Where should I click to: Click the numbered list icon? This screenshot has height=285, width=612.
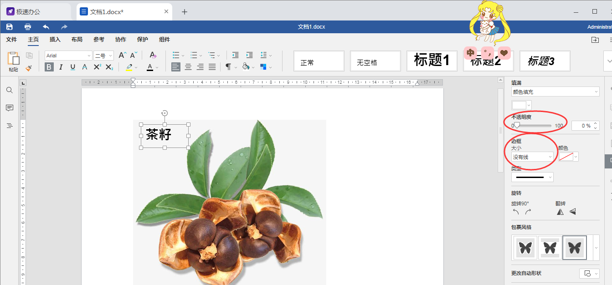pyautogui.click(x=194, y=55)
